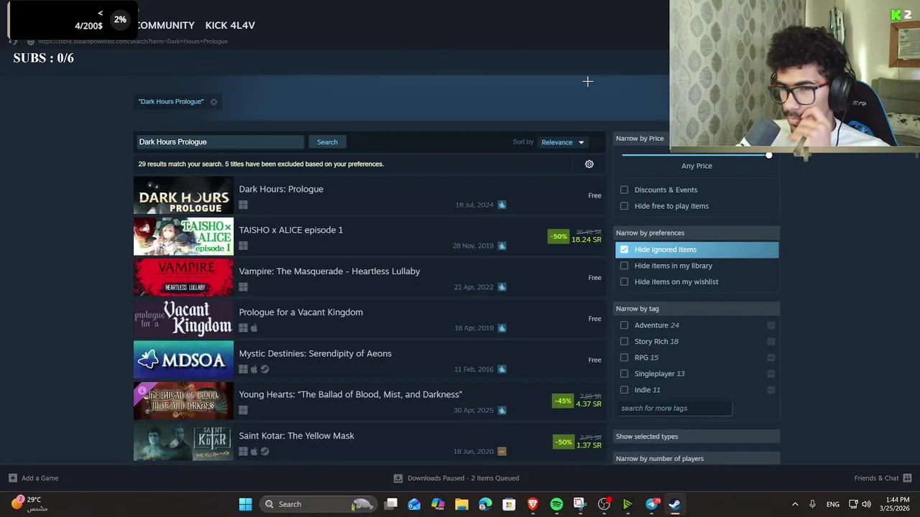Open Spotify from the taskbar
Viewport: 920px width, 517px height.
tap(556, 504)
